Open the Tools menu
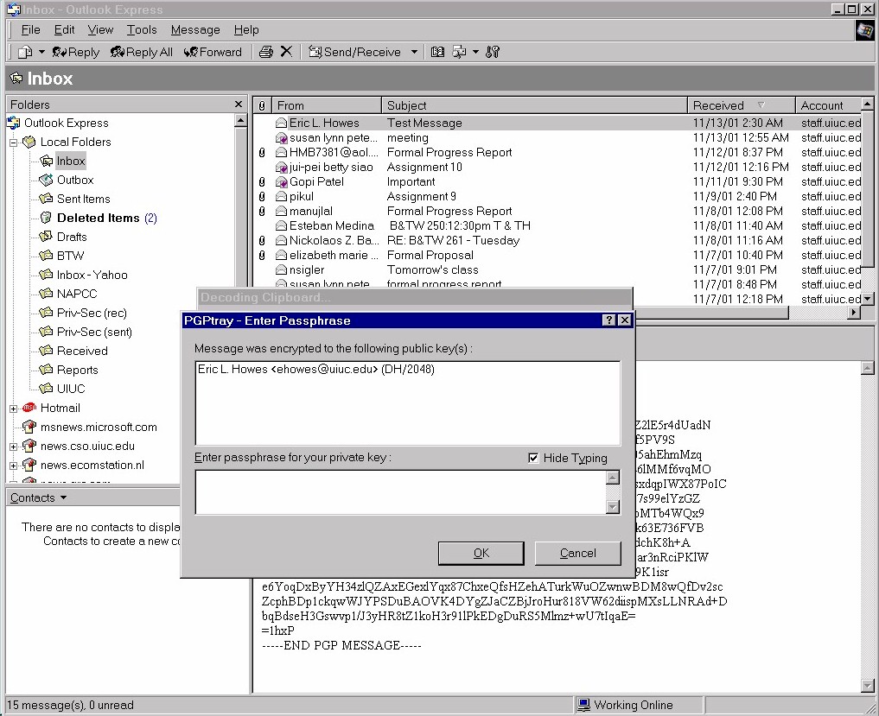 [x=141, y=29]
